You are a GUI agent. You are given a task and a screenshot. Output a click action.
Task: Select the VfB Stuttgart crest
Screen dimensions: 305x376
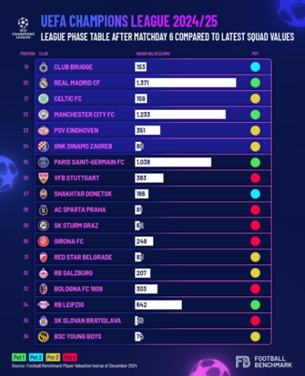coord(43,178)
